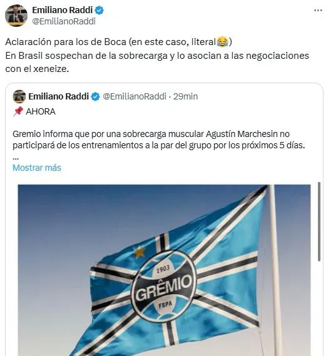Click the red pushpin emoji before AHORA
This screenshot has height=356, width=326.
point(18,111)
